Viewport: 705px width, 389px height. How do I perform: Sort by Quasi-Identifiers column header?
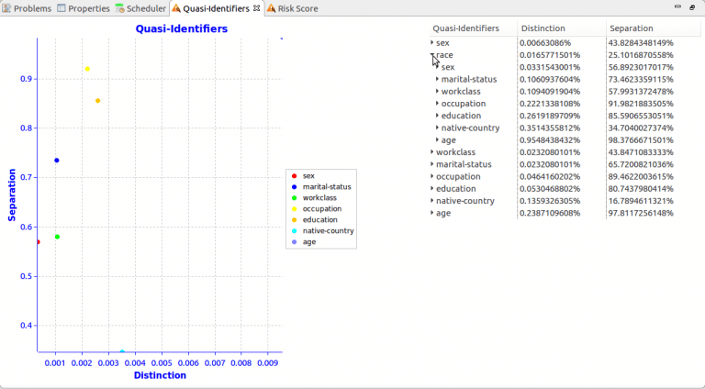(473, 28)
